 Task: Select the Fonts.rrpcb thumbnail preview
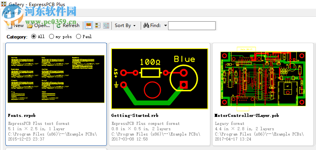tap(56, 79)
